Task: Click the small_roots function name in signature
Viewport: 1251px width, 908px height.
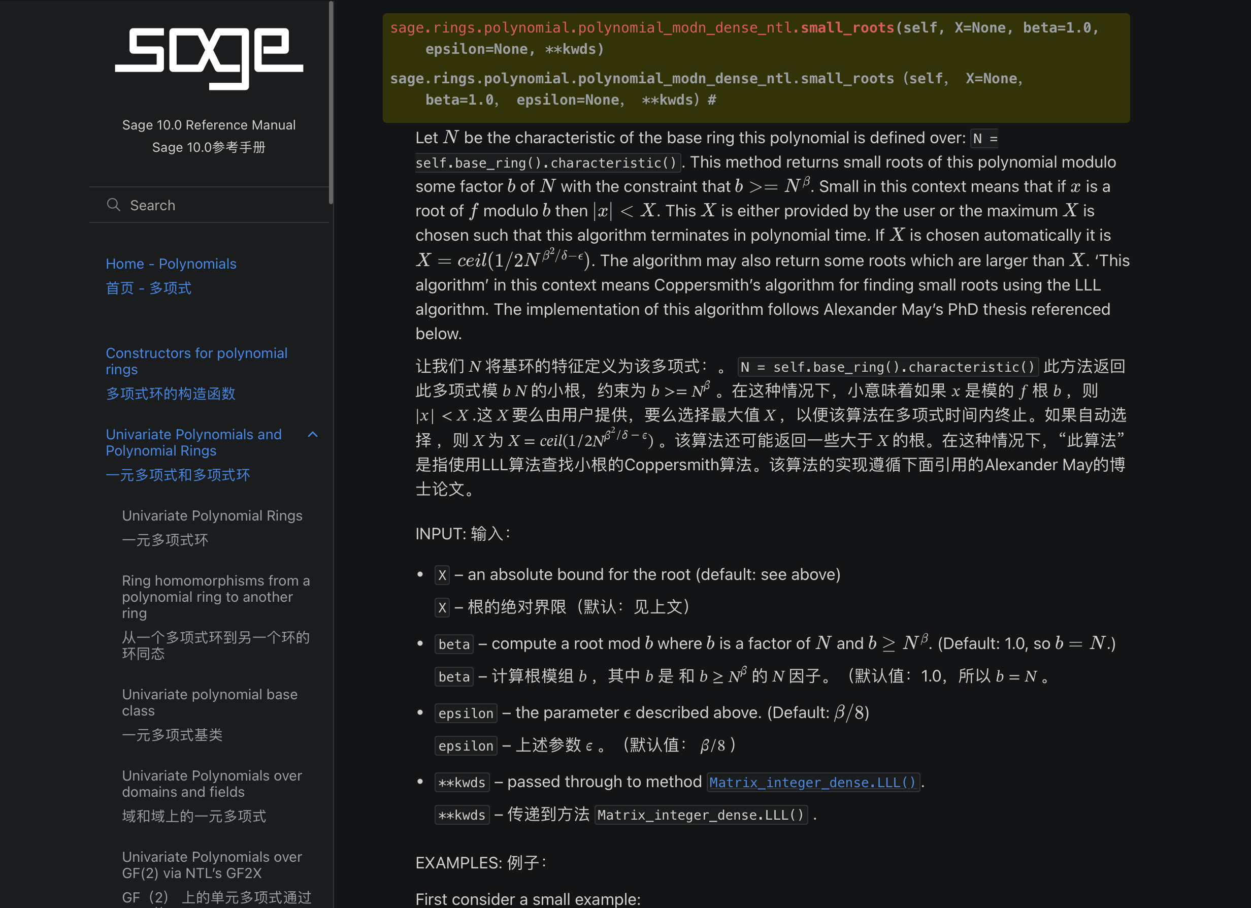Action: click(847, 27)
